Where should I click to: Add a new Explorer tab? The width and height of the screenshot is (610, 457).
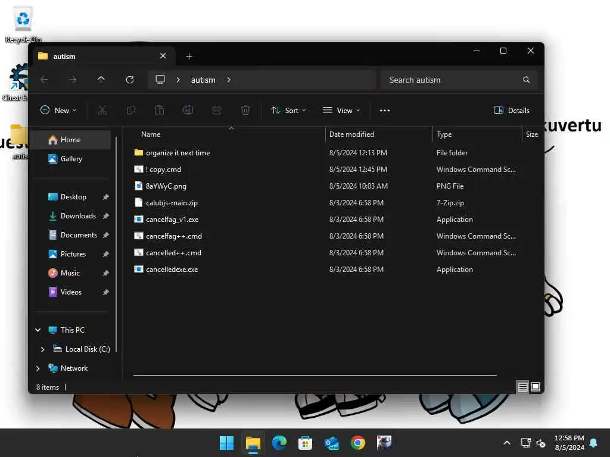click(189, 57)
